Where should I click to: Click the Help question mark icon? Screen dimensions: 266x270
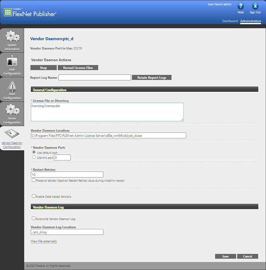click(240, 6)
